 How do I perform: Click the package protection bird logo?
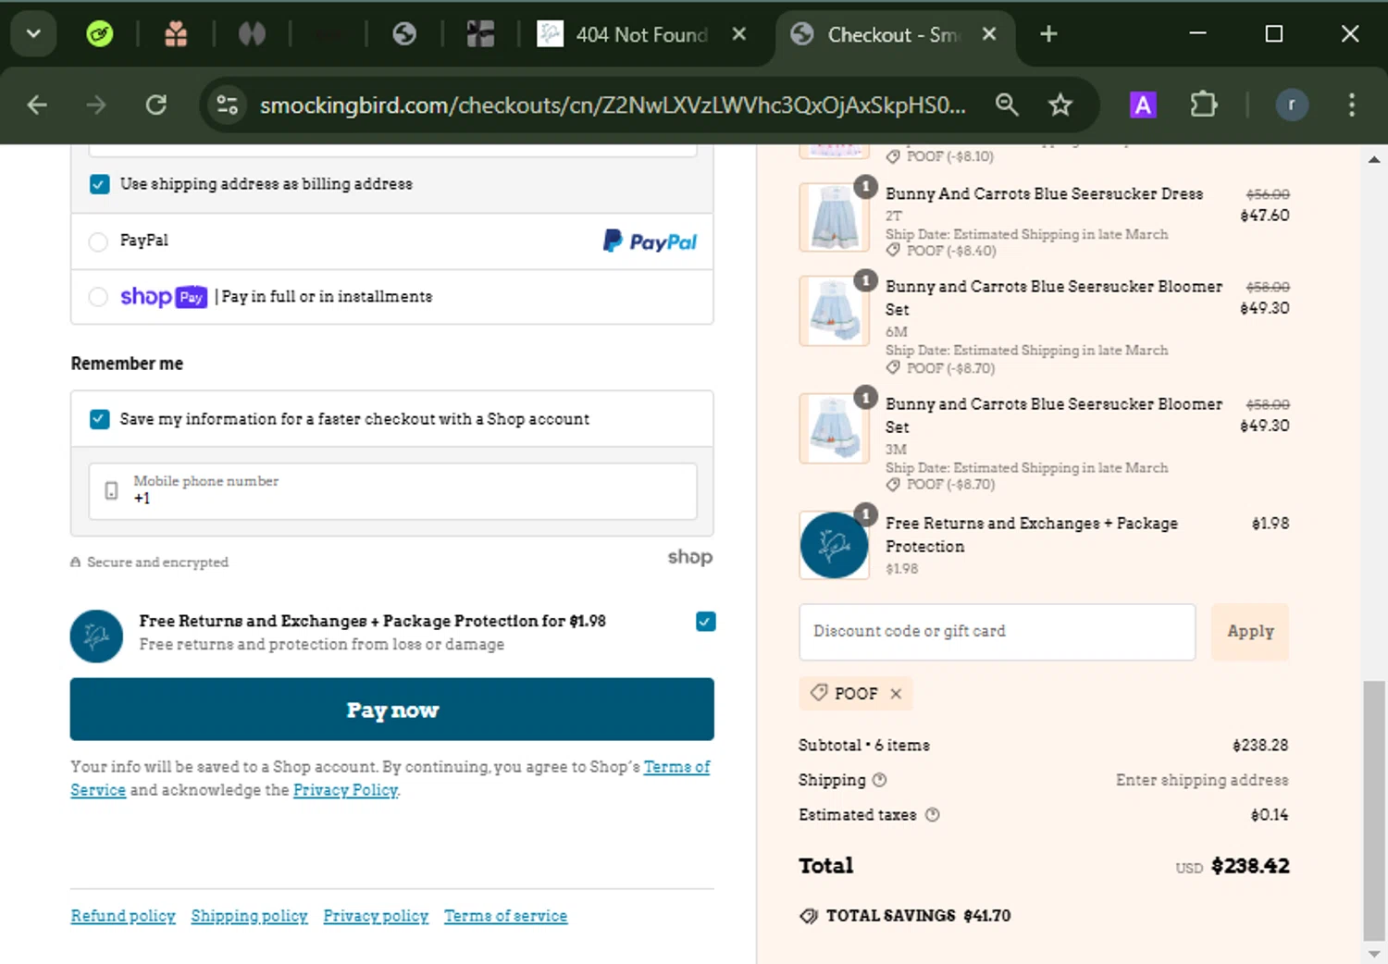[96, 636]
